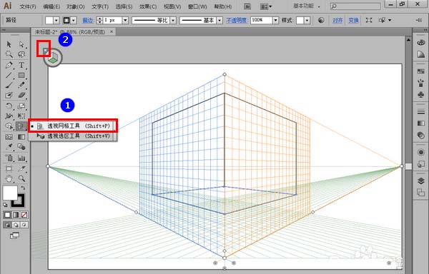The width and height of the screenshot is (429, 274).
Task: Open the 基本功能 workspace switcher
Action: 307,6
